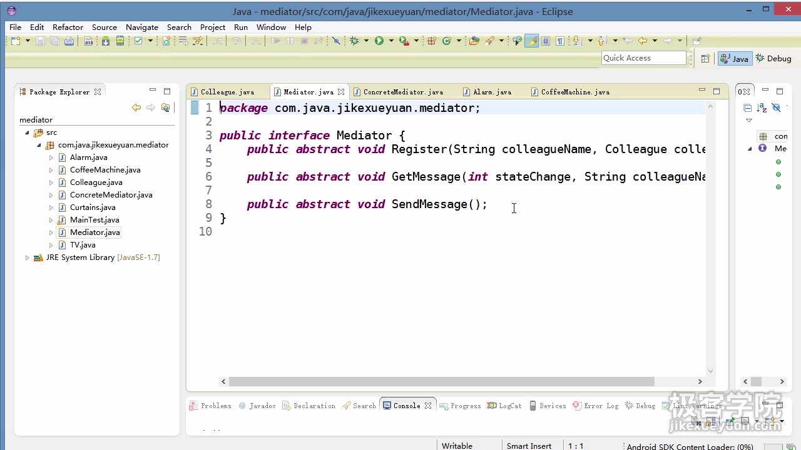
Task: Close the Mediator.java editor tab
Action: click(341, 92)
